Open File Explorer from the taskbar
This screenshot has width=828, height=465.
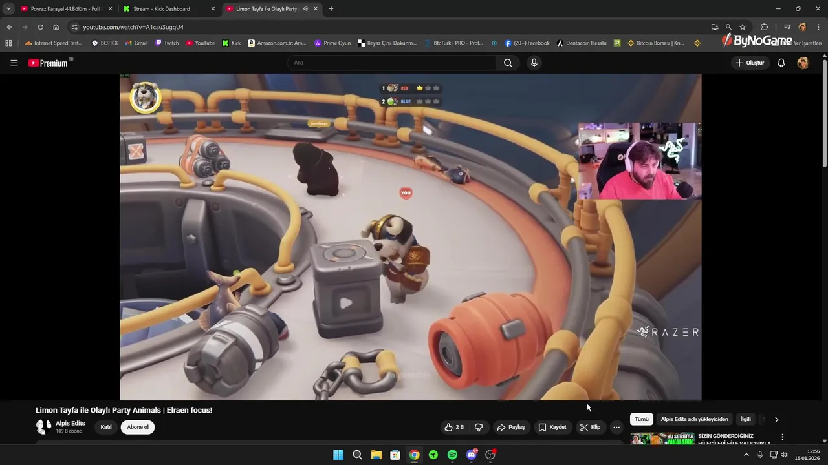(376, 455)
